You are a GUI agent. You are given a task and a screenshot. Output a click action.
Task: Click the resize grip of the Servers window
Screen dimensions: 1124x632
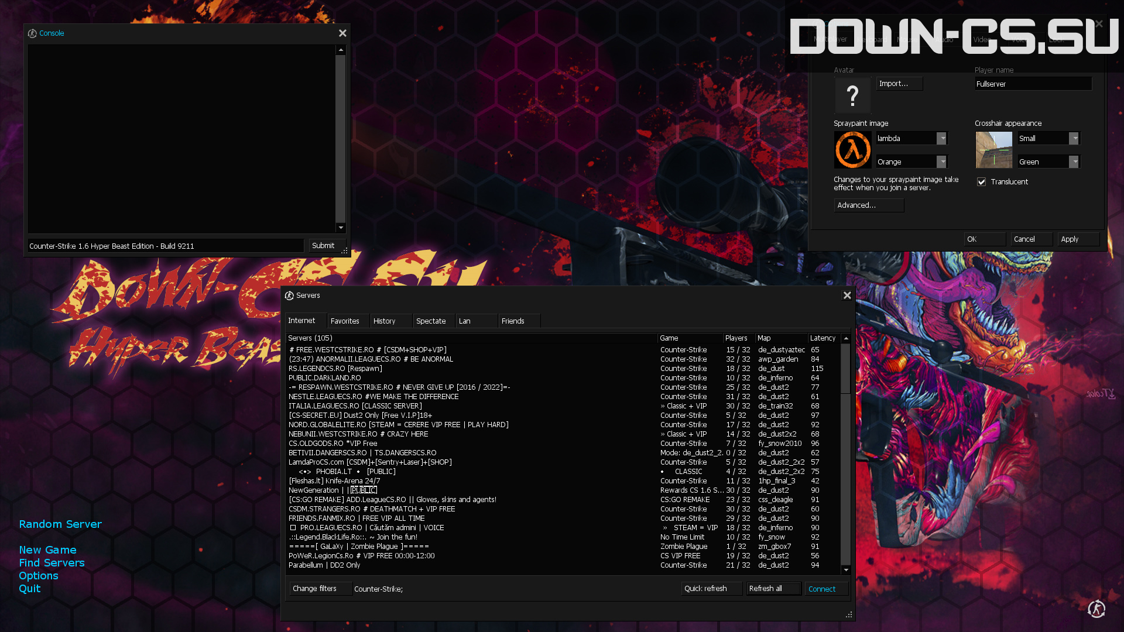pos(849,614)
